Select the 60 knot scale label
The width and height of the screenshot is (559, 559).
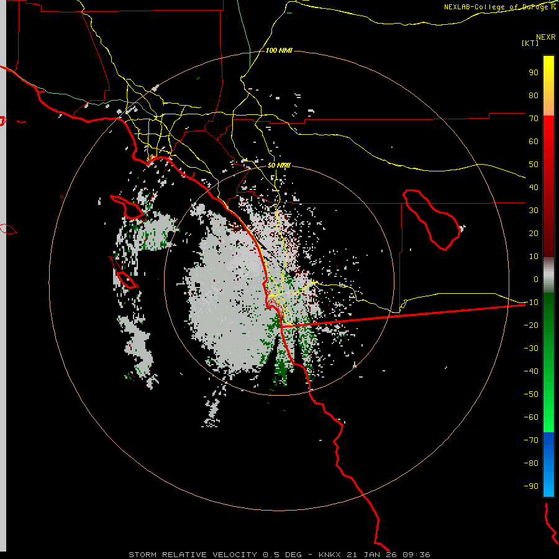(x=534, y=141)
